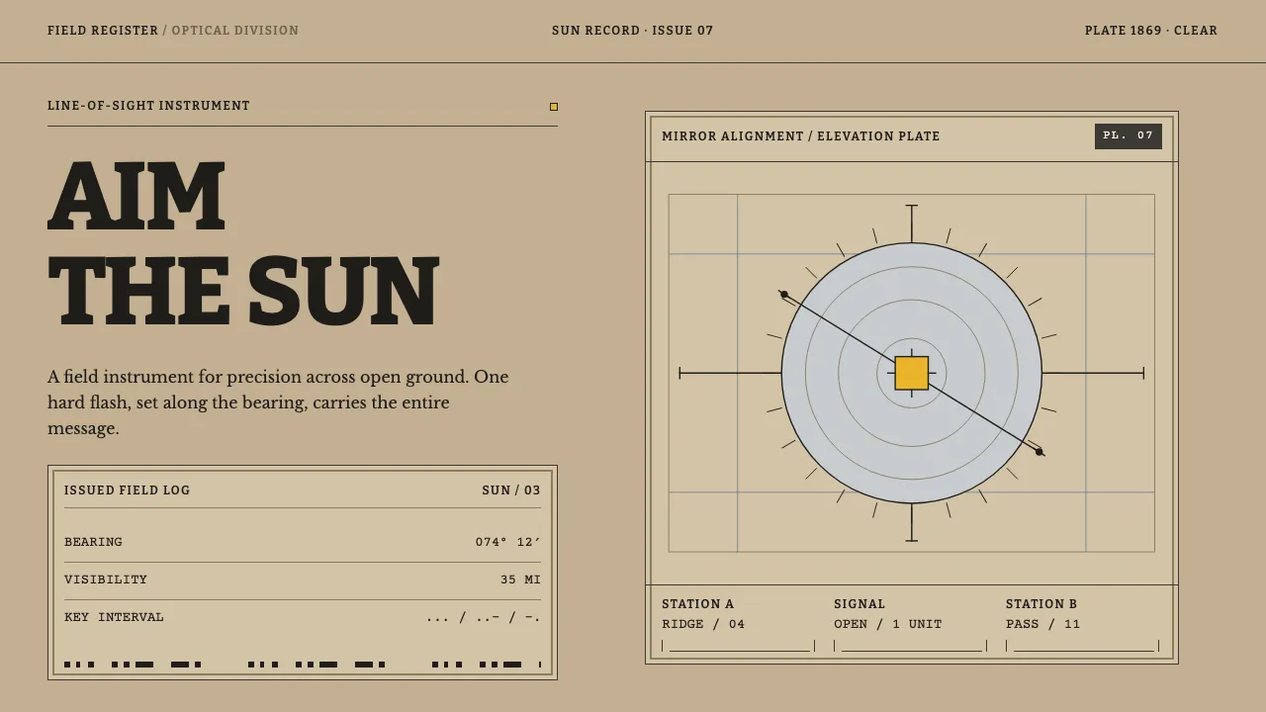Click the STATION B label
Screen dimensions: 1266x712
[1041, 604]
